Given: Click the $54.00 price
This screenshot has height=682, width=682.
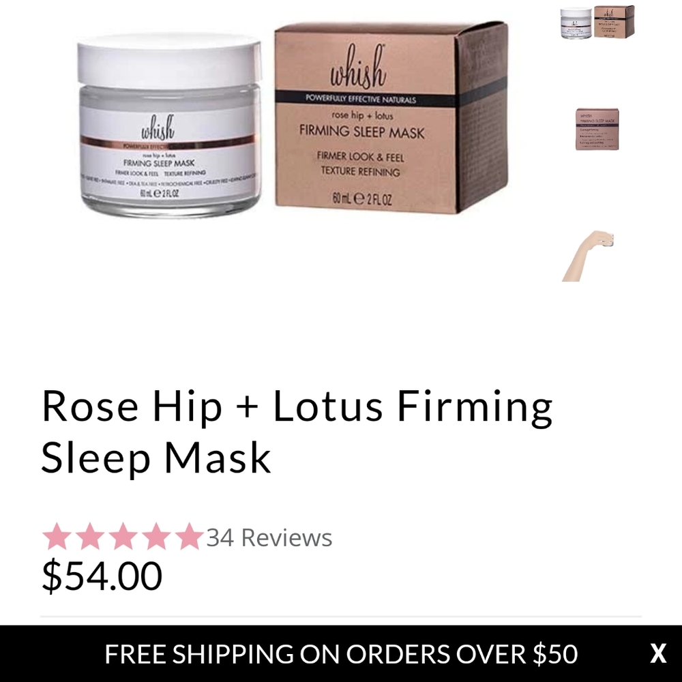Looking at the screenshot, I should (x=102, y=576).
